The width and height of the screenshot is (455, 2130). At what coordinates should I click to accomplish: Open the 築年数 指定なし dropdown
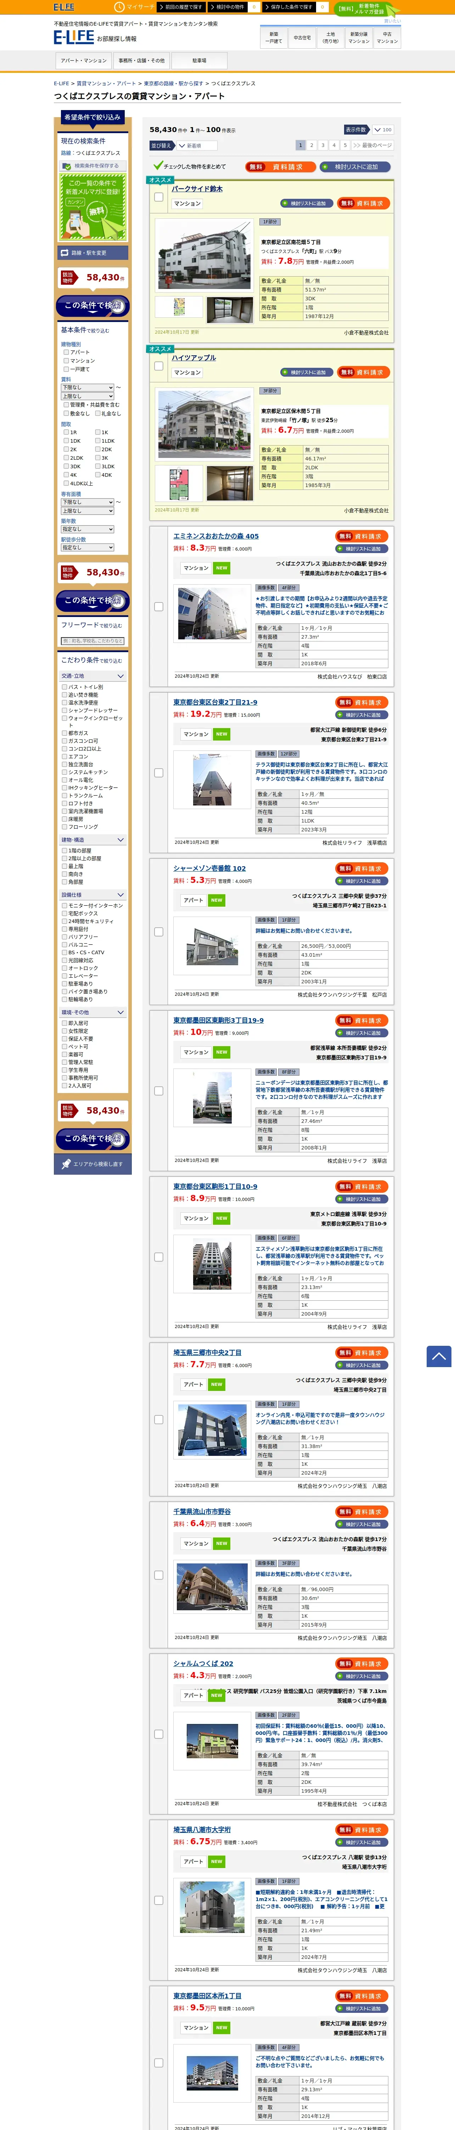point(88,529)
